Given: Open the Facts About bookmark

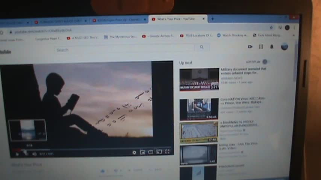Looking at the screenshot, I should [x=267, y=35].
